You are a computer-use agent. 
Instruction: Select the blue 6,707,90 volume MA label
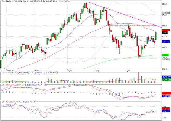pyautogui.click(x=166, y=77)
